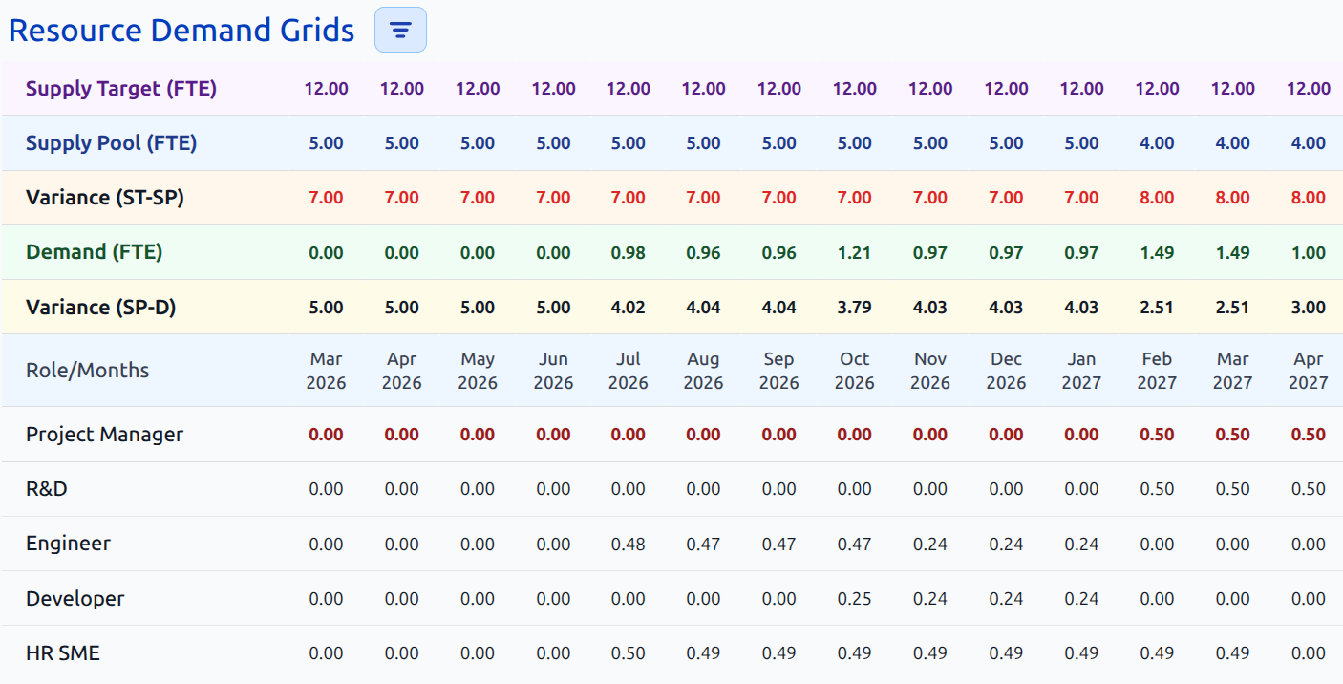The width and height of the screenshot is (1343, 684).
Task: Click the Supply Target (FTE) row label
Action: (121, 89)
